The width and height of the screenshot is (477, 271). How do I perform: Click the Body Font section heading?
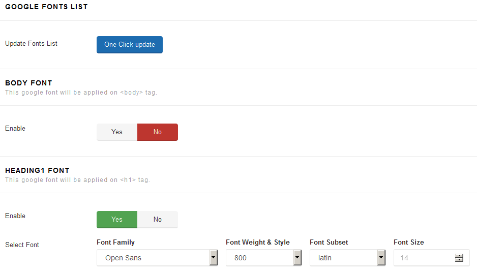(x=28, y=83)
